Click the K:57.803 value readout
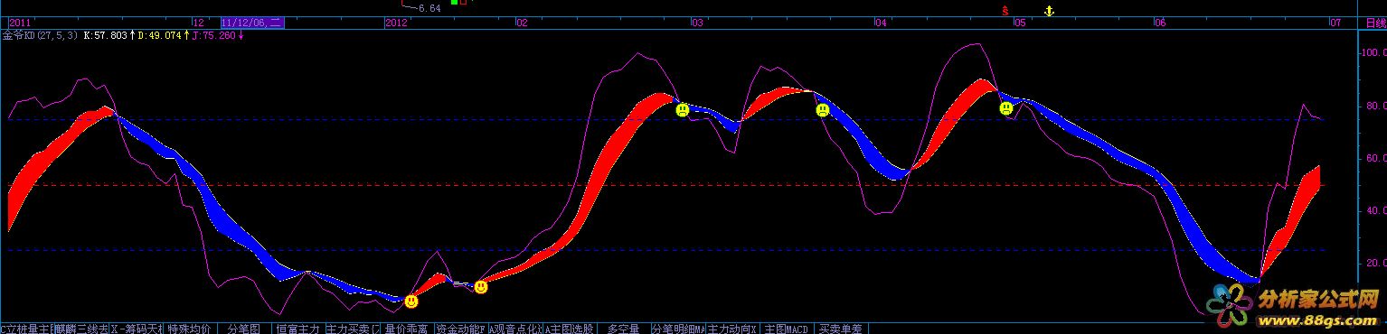 coord(104,36)
